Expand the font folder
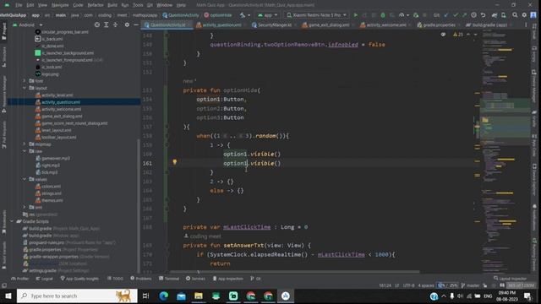This screenshot has height=304, width=541. pyautogui.click(x=25, y=81)
